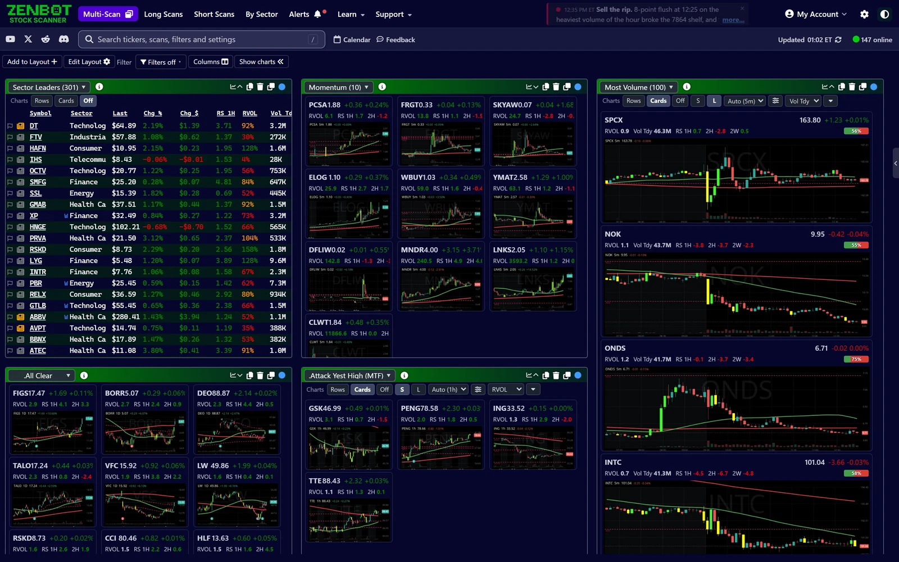Open the YouTube social icon
899x562 pixels.
coord(10,39)
